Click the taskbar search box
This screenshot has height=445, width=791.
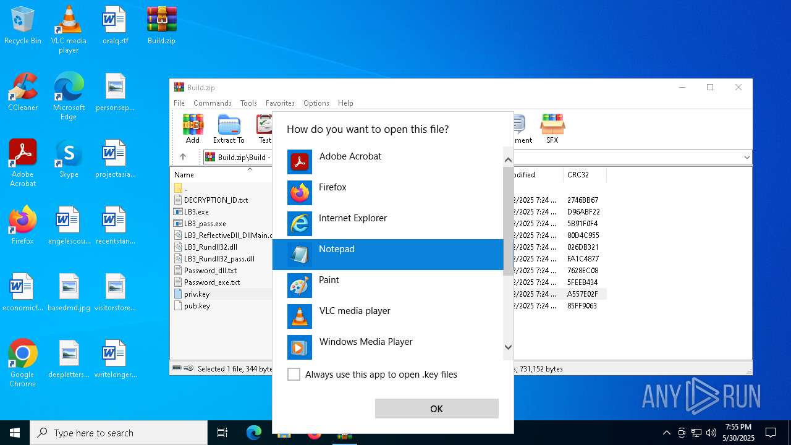coord(119,433)
